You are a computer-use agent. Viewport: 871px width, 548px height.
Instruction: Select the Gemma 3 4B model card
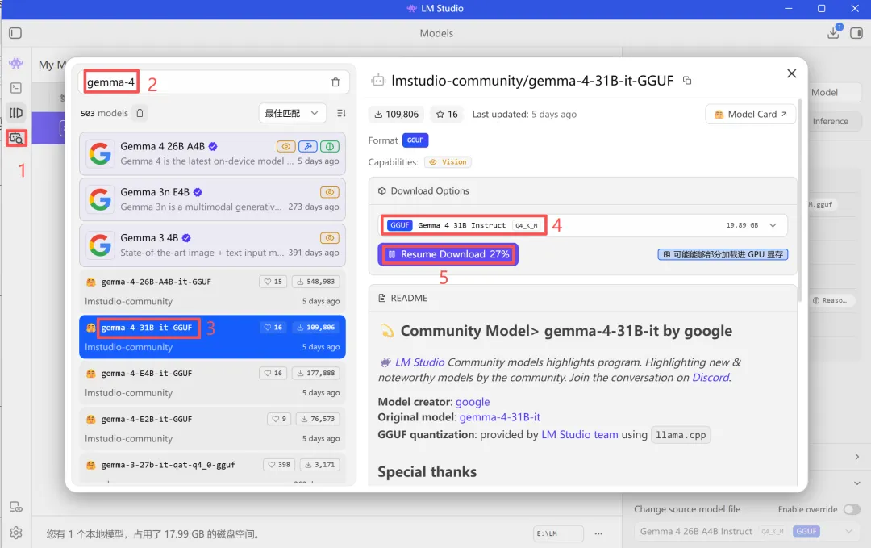click(212, 245)
